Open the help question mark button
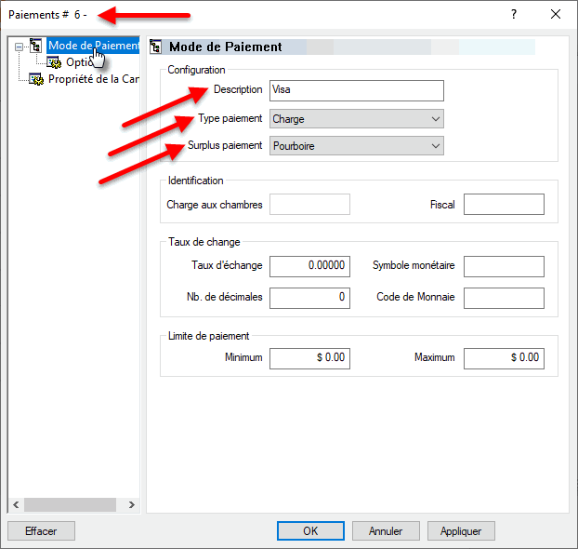This screenshot has height=549, width=578. pyautogui.click(x=514, y=15)
